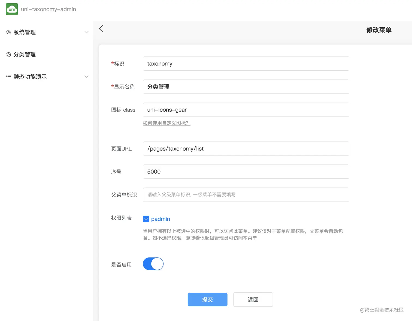This screenshot has height=321, width=412.
Task: Toggle the padmin label in 权限列表
Action: pyautogui.click(x=161, y=219)
